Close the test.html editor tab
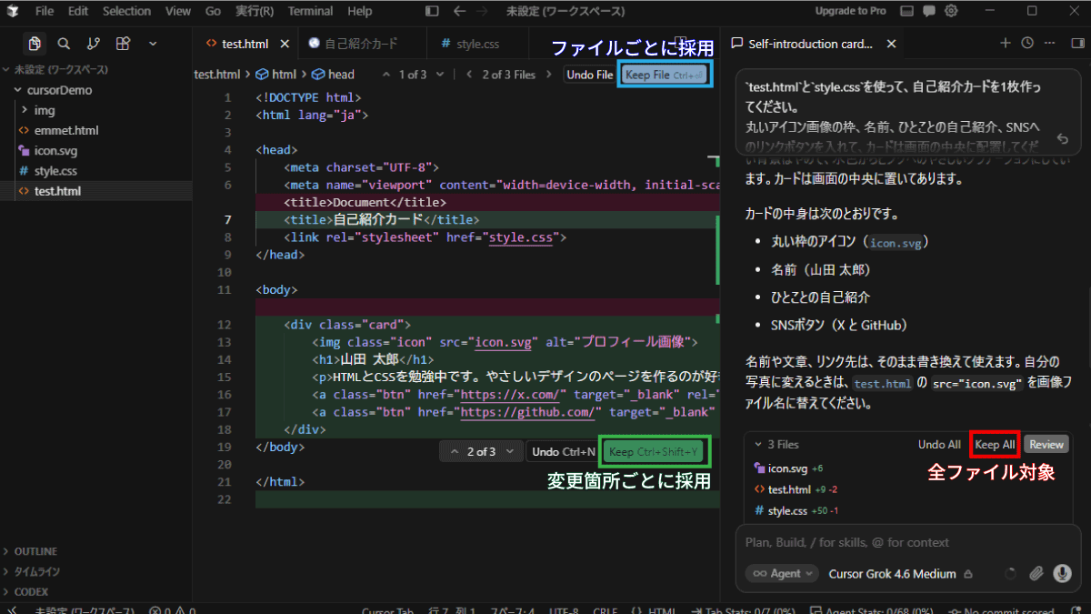The width and height of the screenshot is (1091, 614). point(285,44)
